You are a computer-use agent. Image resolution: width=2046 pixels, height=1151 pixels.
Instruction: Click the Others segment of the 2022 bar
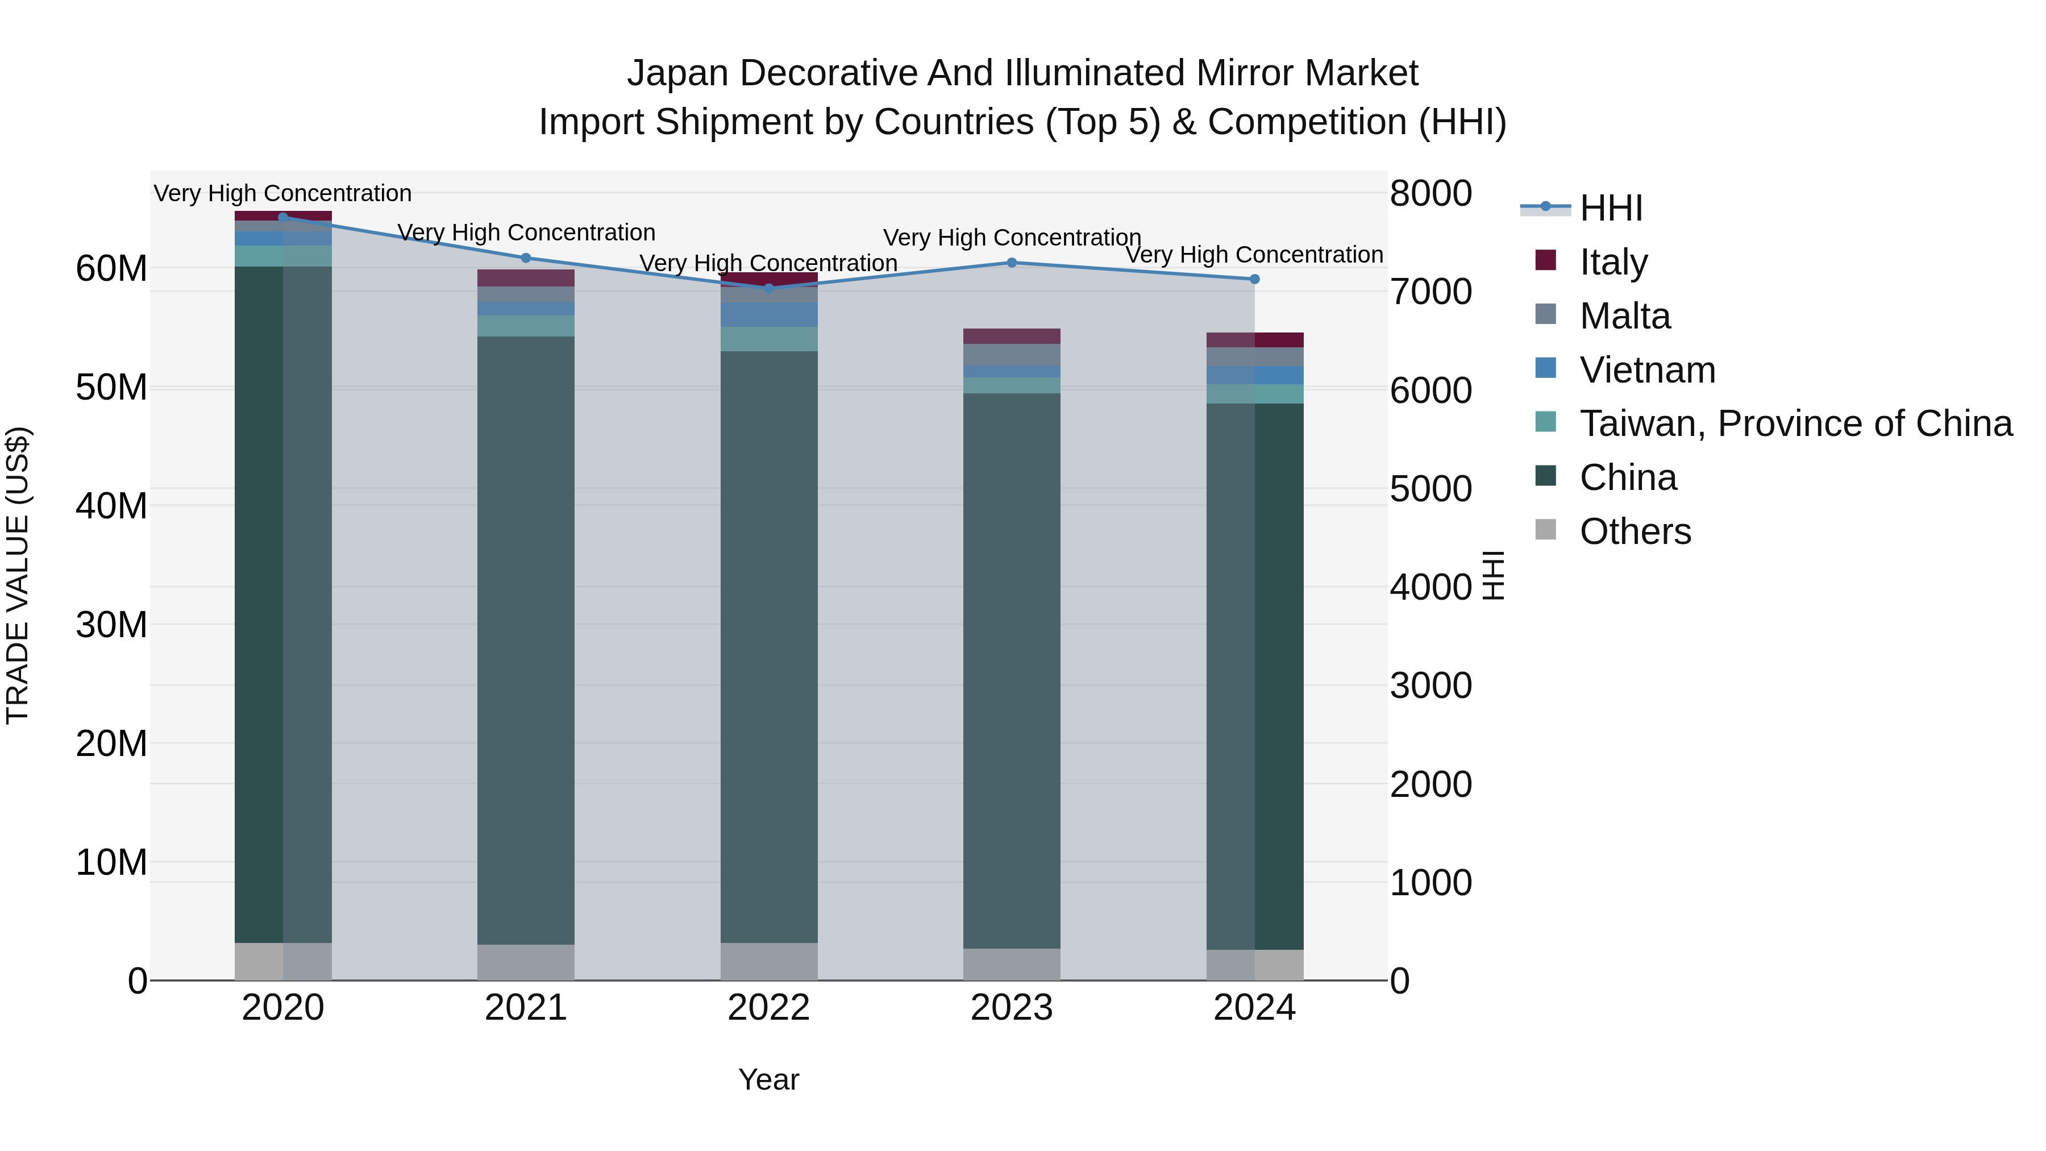pos(769,962)
